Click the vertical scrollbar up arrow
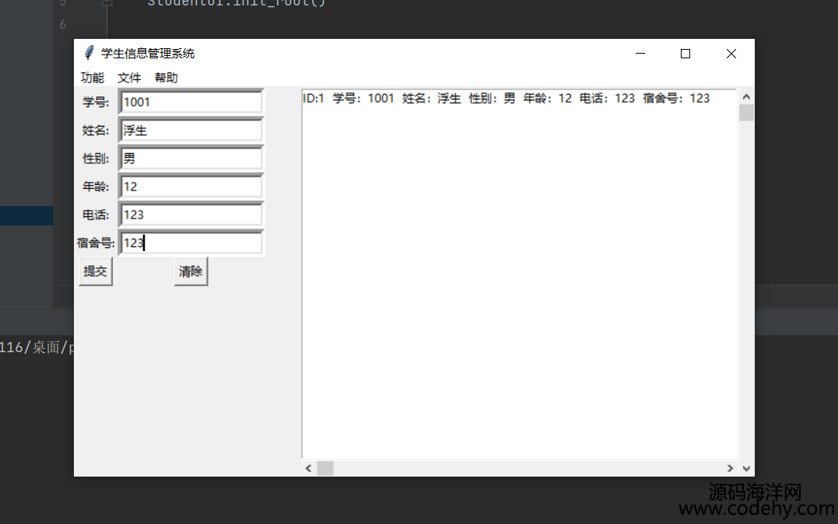Image resolution: width=838 pixels, height=524 pixels. (747, 96)
